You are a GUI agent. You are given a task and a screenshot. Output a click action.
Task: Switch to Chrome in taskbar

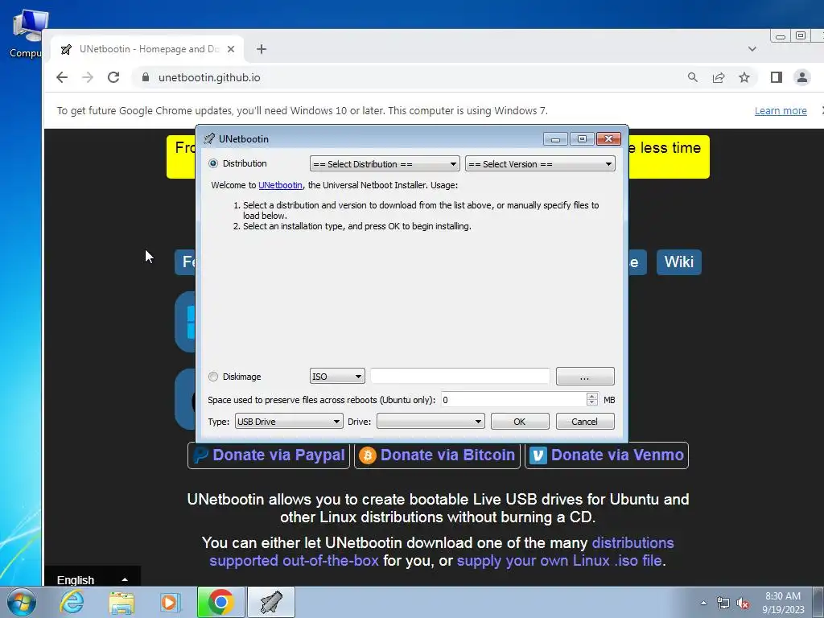(220, 602)
